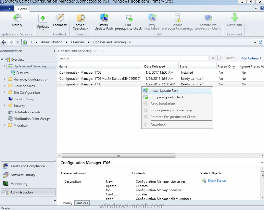Click Administration in the breadcrumb path

click(52, 42)
